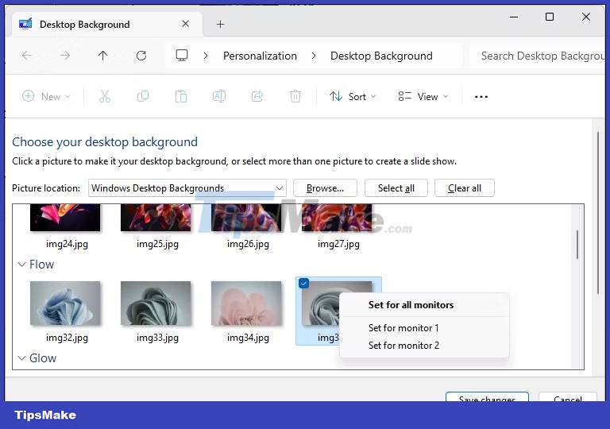Select the img33.jpg grey bloom thumbnail
The height and width of the screenshot is (429, 610).
(156, 303)
